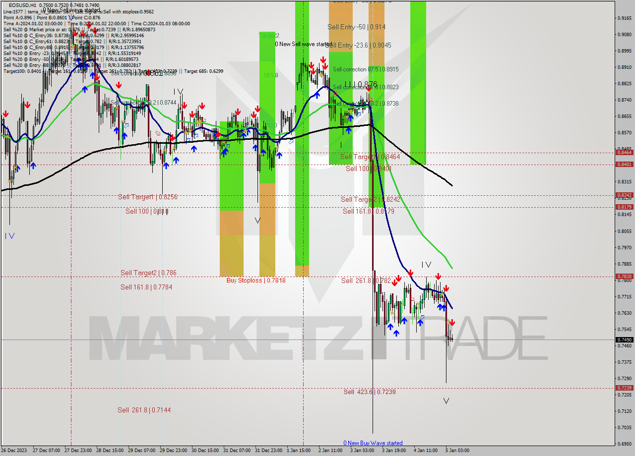Select the 'Sell Target2 | 0.786' label

pos(148,273)
